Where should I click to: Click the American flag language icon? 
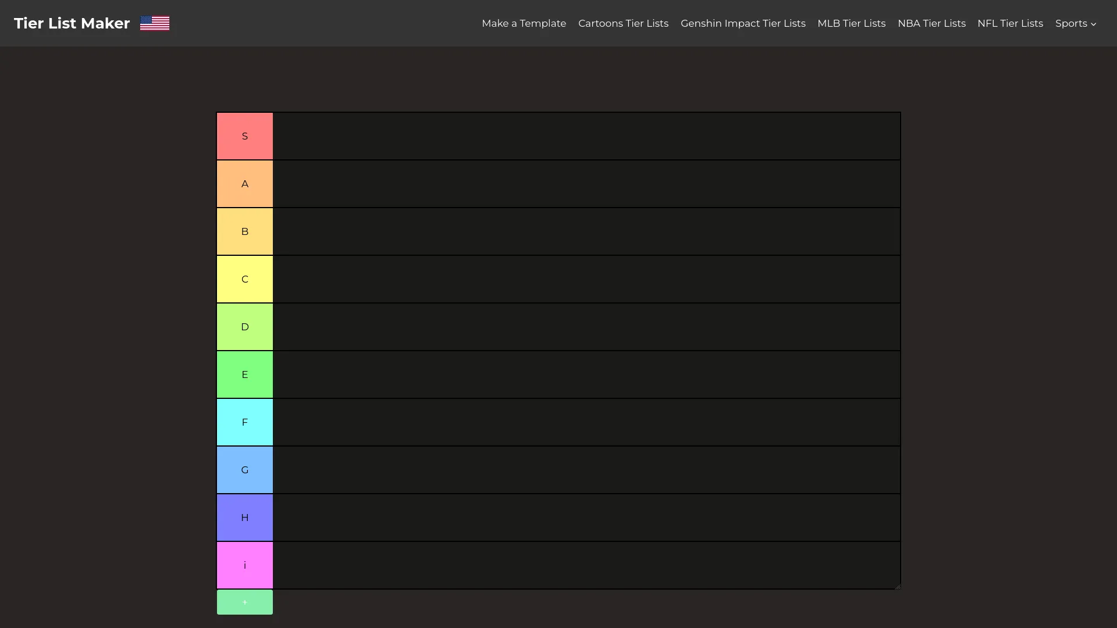click(154, 23)
